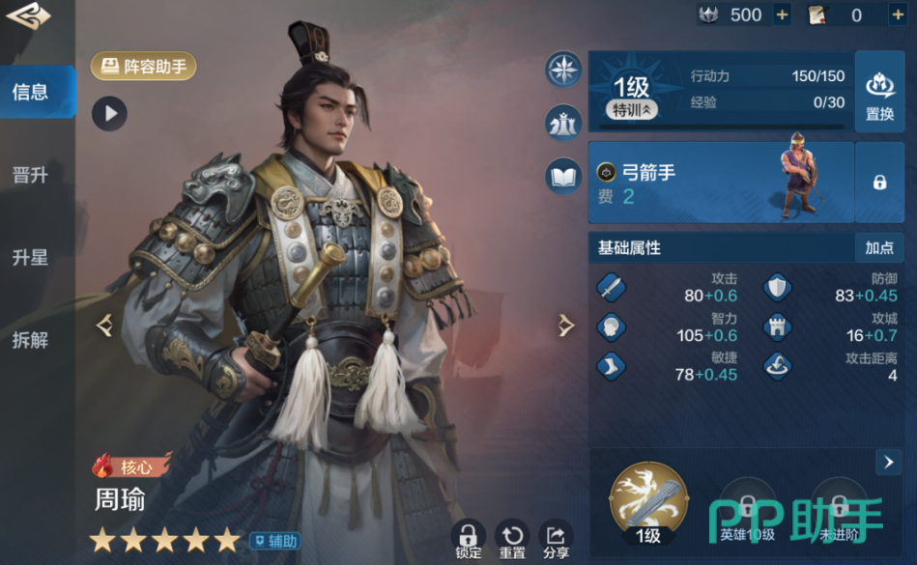Open the book round icon
This screenshot has height=565, width=917.
563,177
